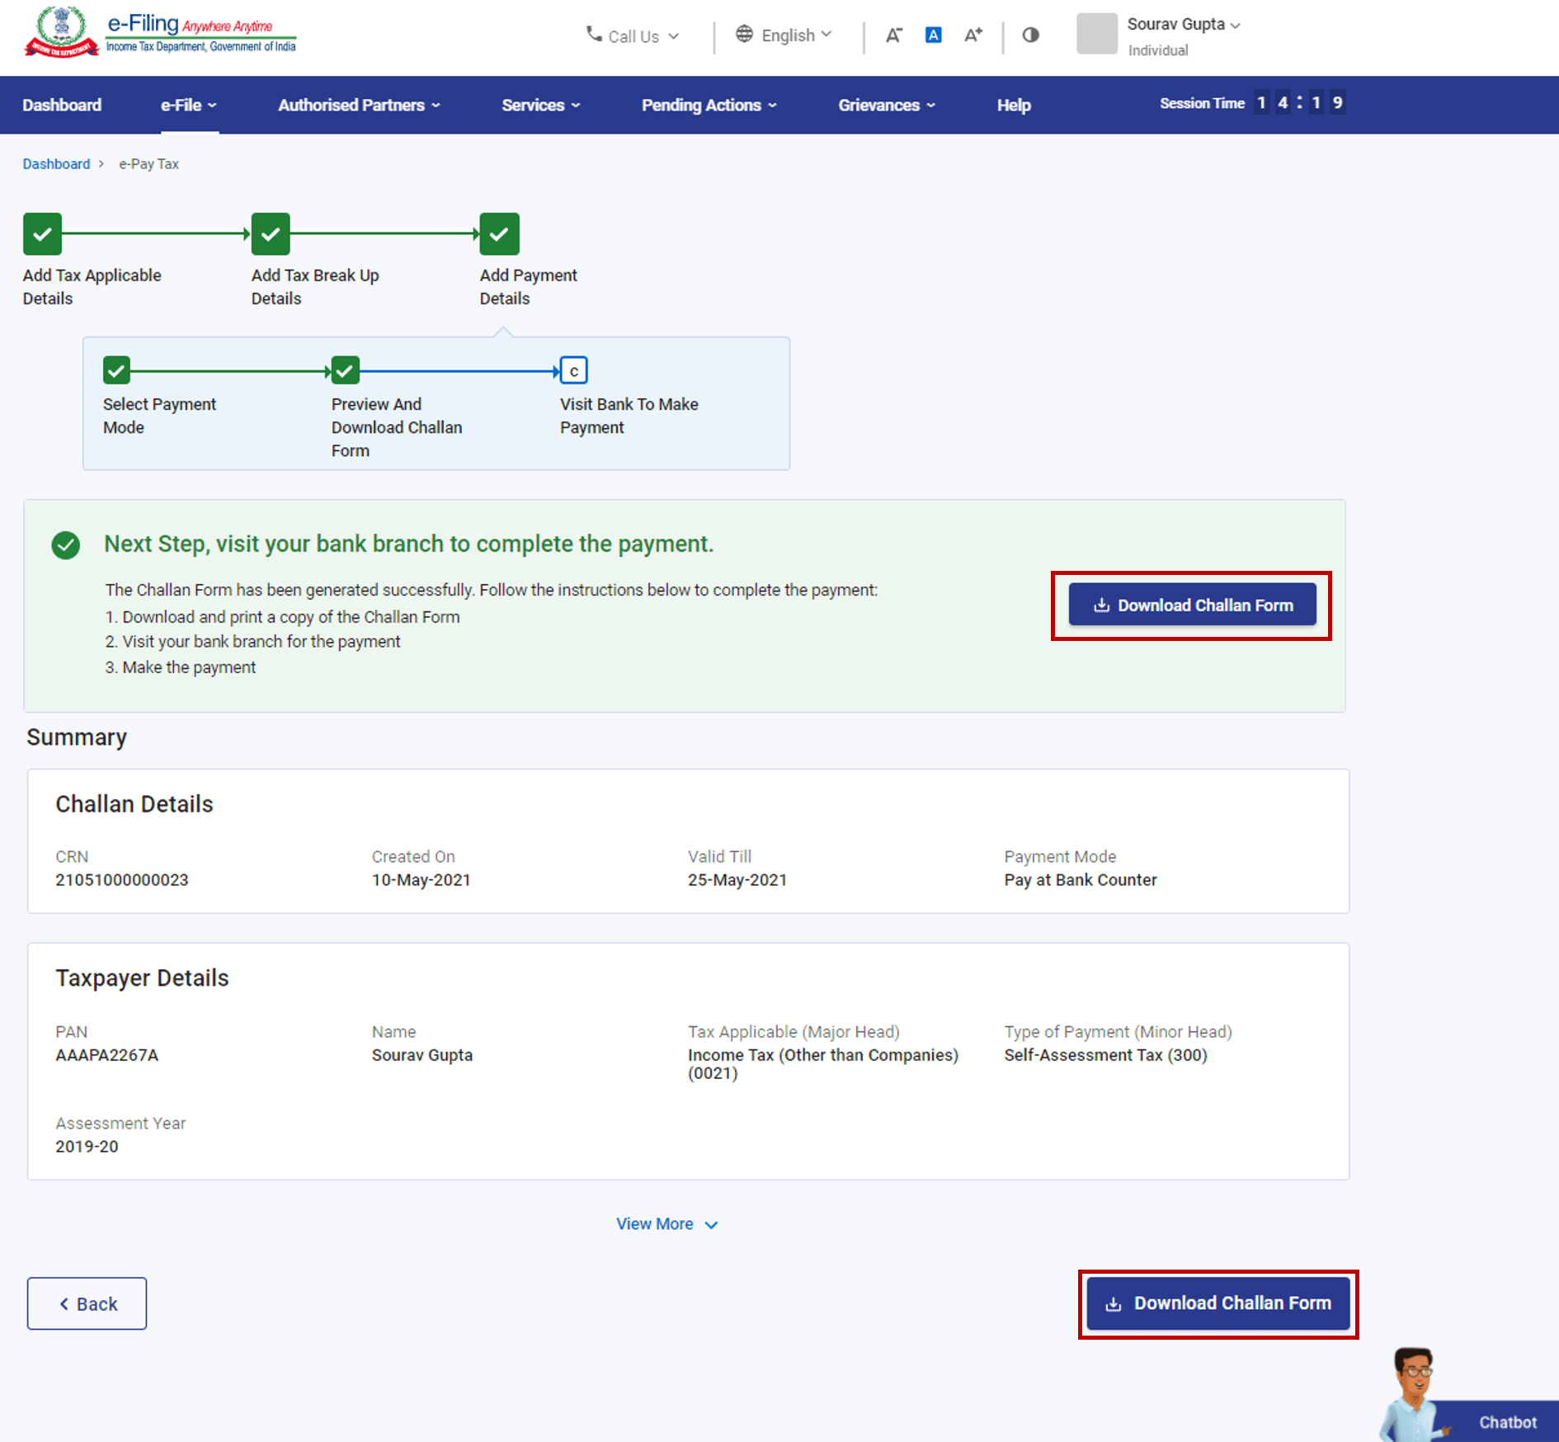1559x1442 pixels.
Task: Click the decrease font size icon
Action: point(894,35)
